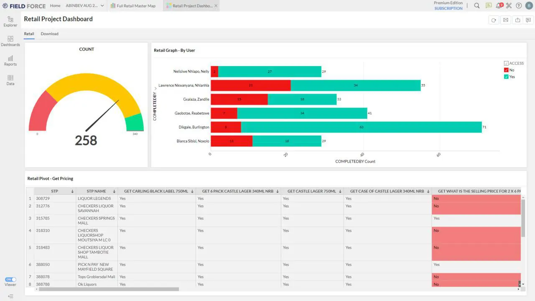
Task: Email the dashboard via envelope icon
Action: click(506, 20)
